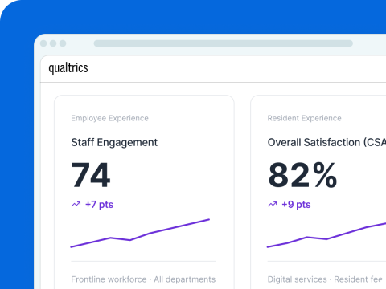Click the trend arrow icon beside +7 pts
Viewport: 386px width, 289px height.
click(x=76, y=205)
